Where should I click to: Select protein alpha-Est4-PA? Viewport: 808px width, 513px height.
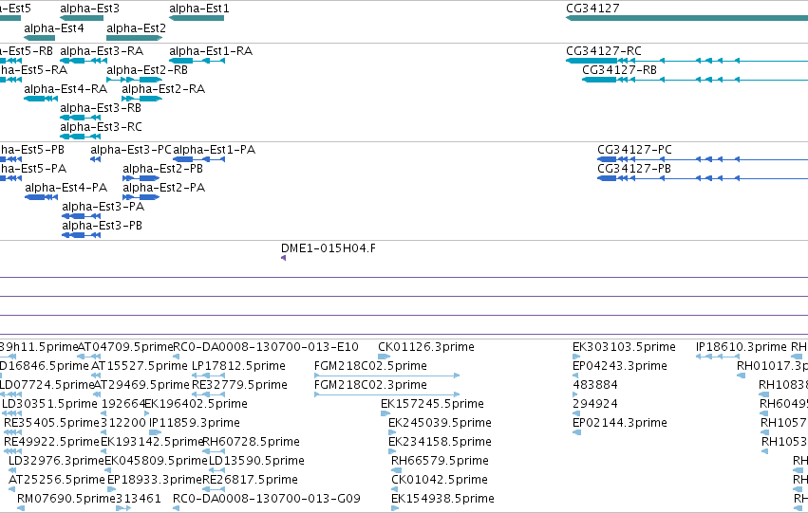[x=66, y=188]
